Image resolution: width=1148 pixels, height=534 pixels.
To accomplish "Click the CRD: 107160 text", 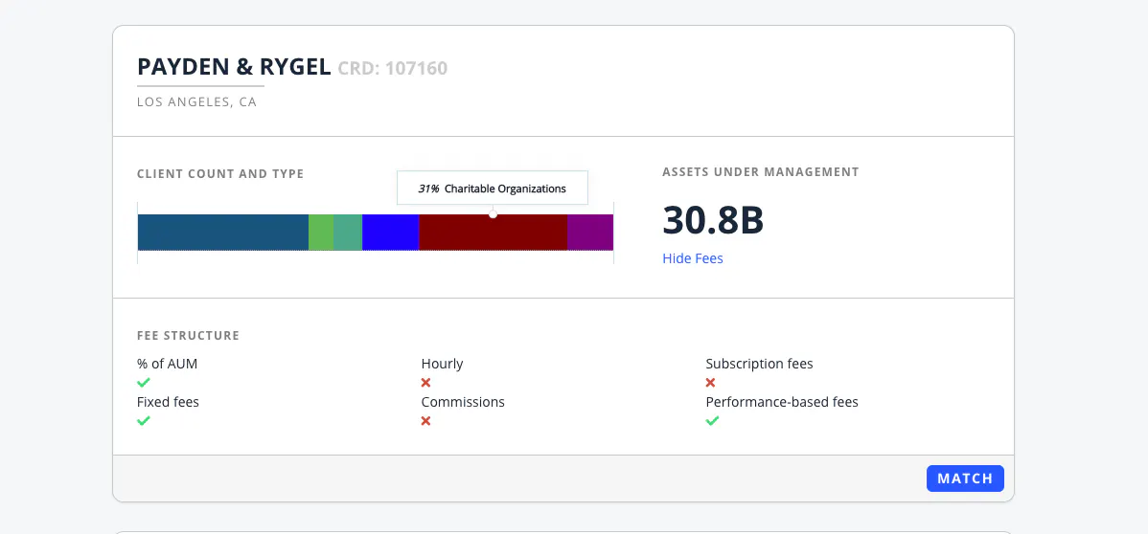I will coord(393,69).
